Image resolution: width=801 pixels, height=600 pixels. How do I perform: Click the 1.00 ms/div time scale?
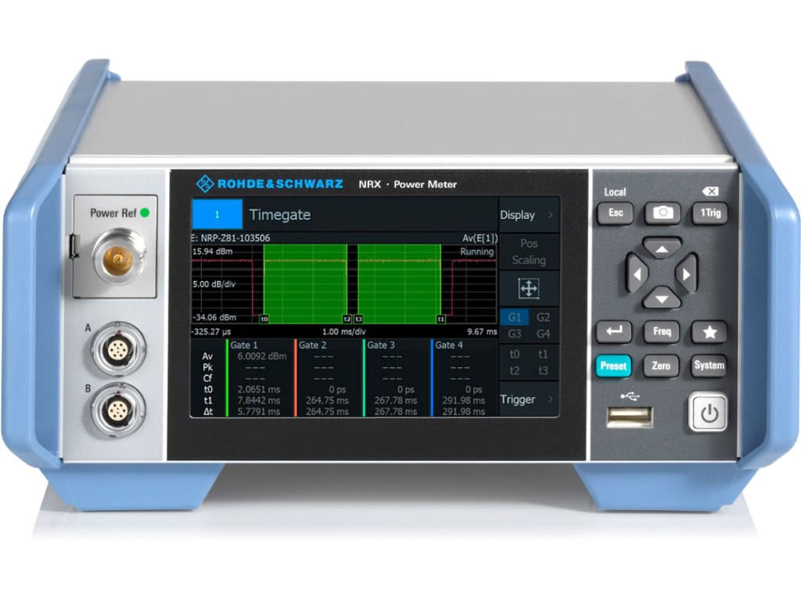(x=344, y=331)
